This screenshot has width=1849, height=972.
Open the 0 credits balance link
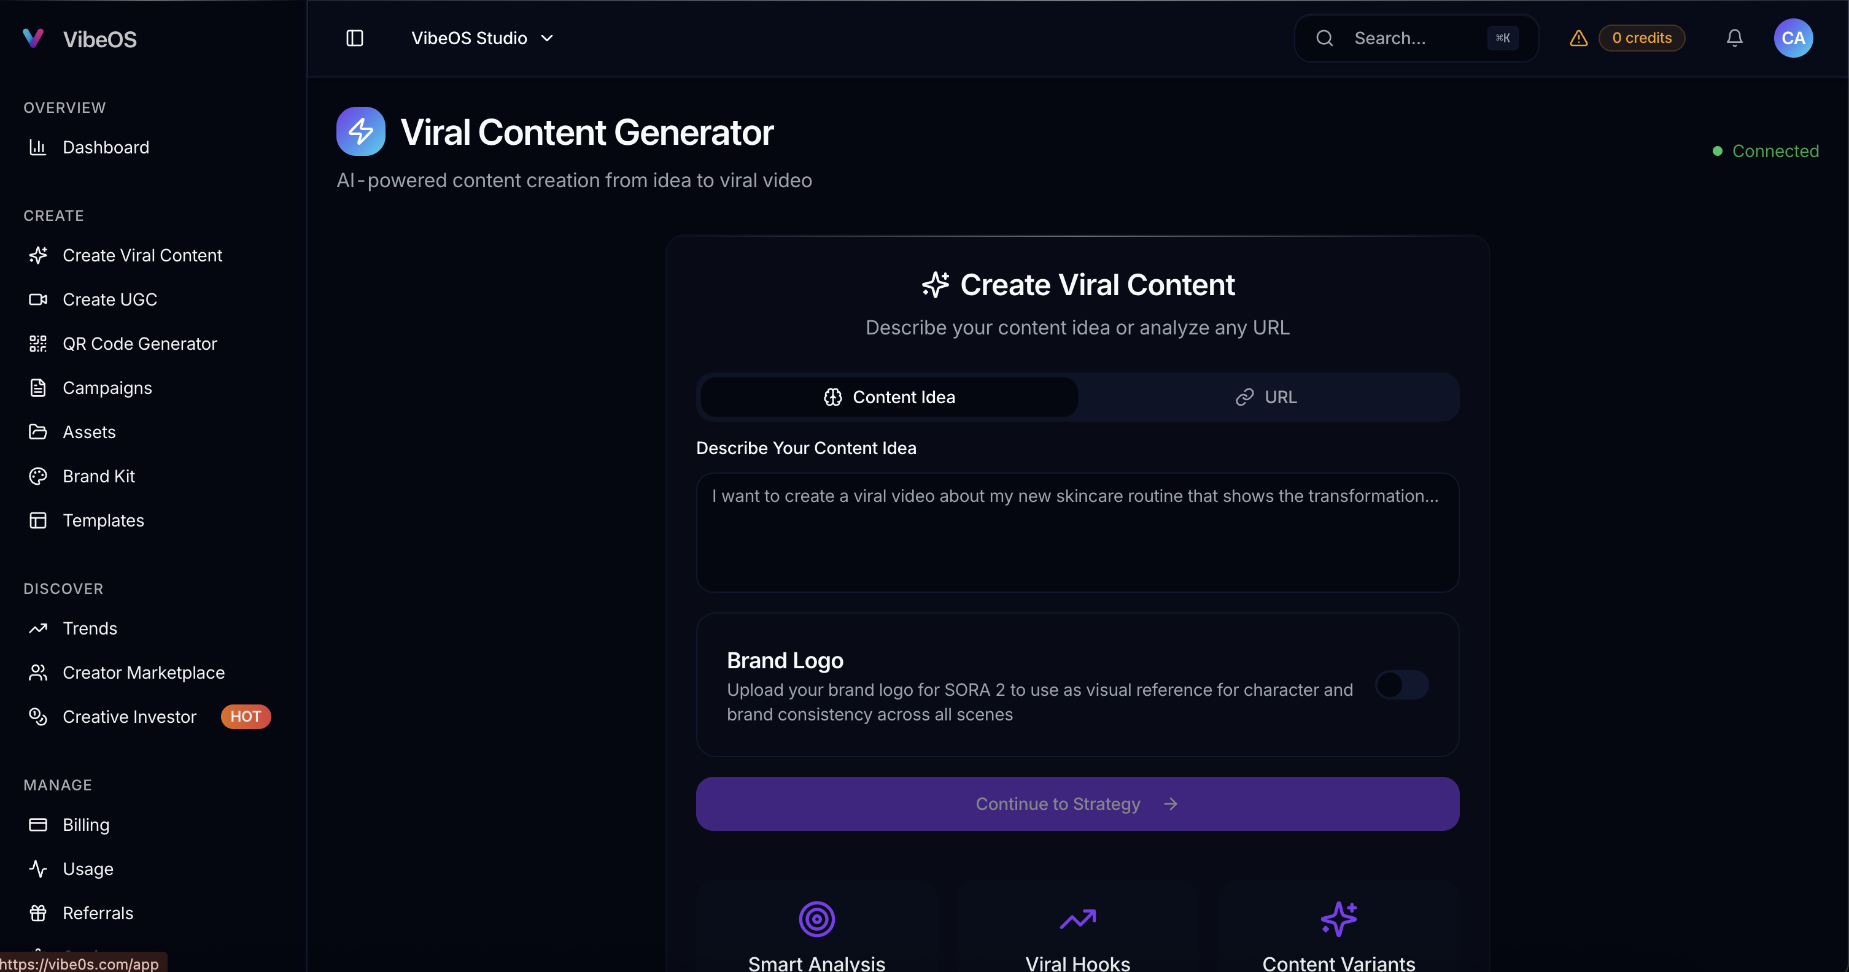click(x=1642, y=38)
